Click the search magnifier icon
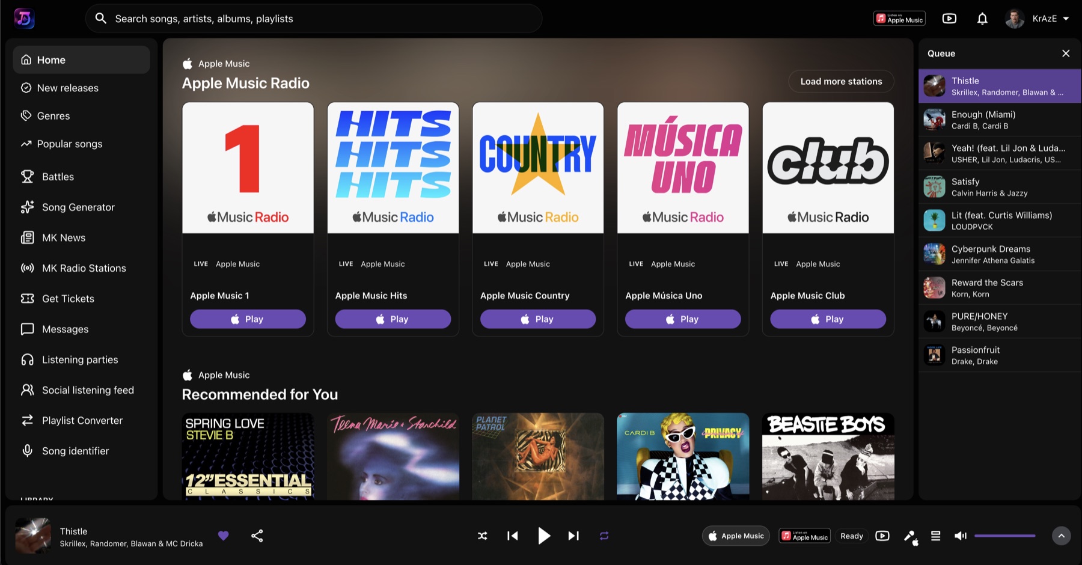Viewport: 1082px width, 565px height. 101,19
